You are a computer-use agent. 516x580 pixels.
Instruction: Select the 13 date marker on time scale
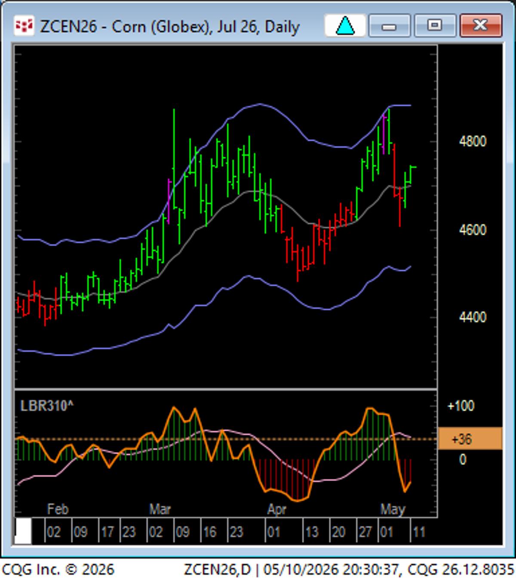[x=311, y=533]
